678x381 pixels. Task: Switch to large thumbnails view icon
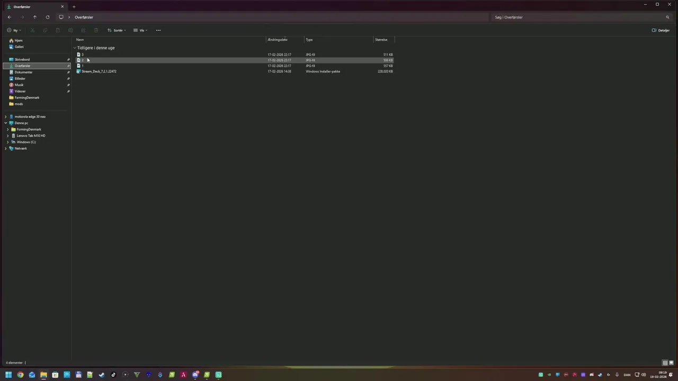coord(671,363)
